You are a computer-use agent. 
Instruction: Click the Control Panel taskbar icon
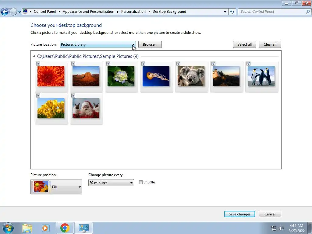84,228
